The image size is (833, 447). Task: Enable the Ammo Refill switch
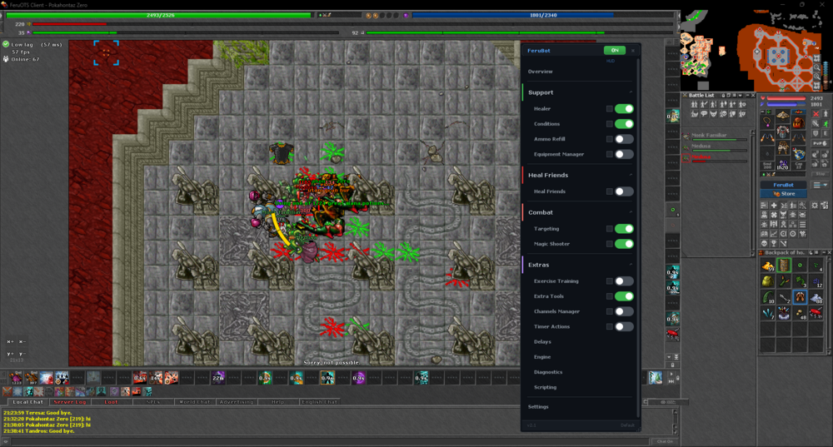click(624, 139)
